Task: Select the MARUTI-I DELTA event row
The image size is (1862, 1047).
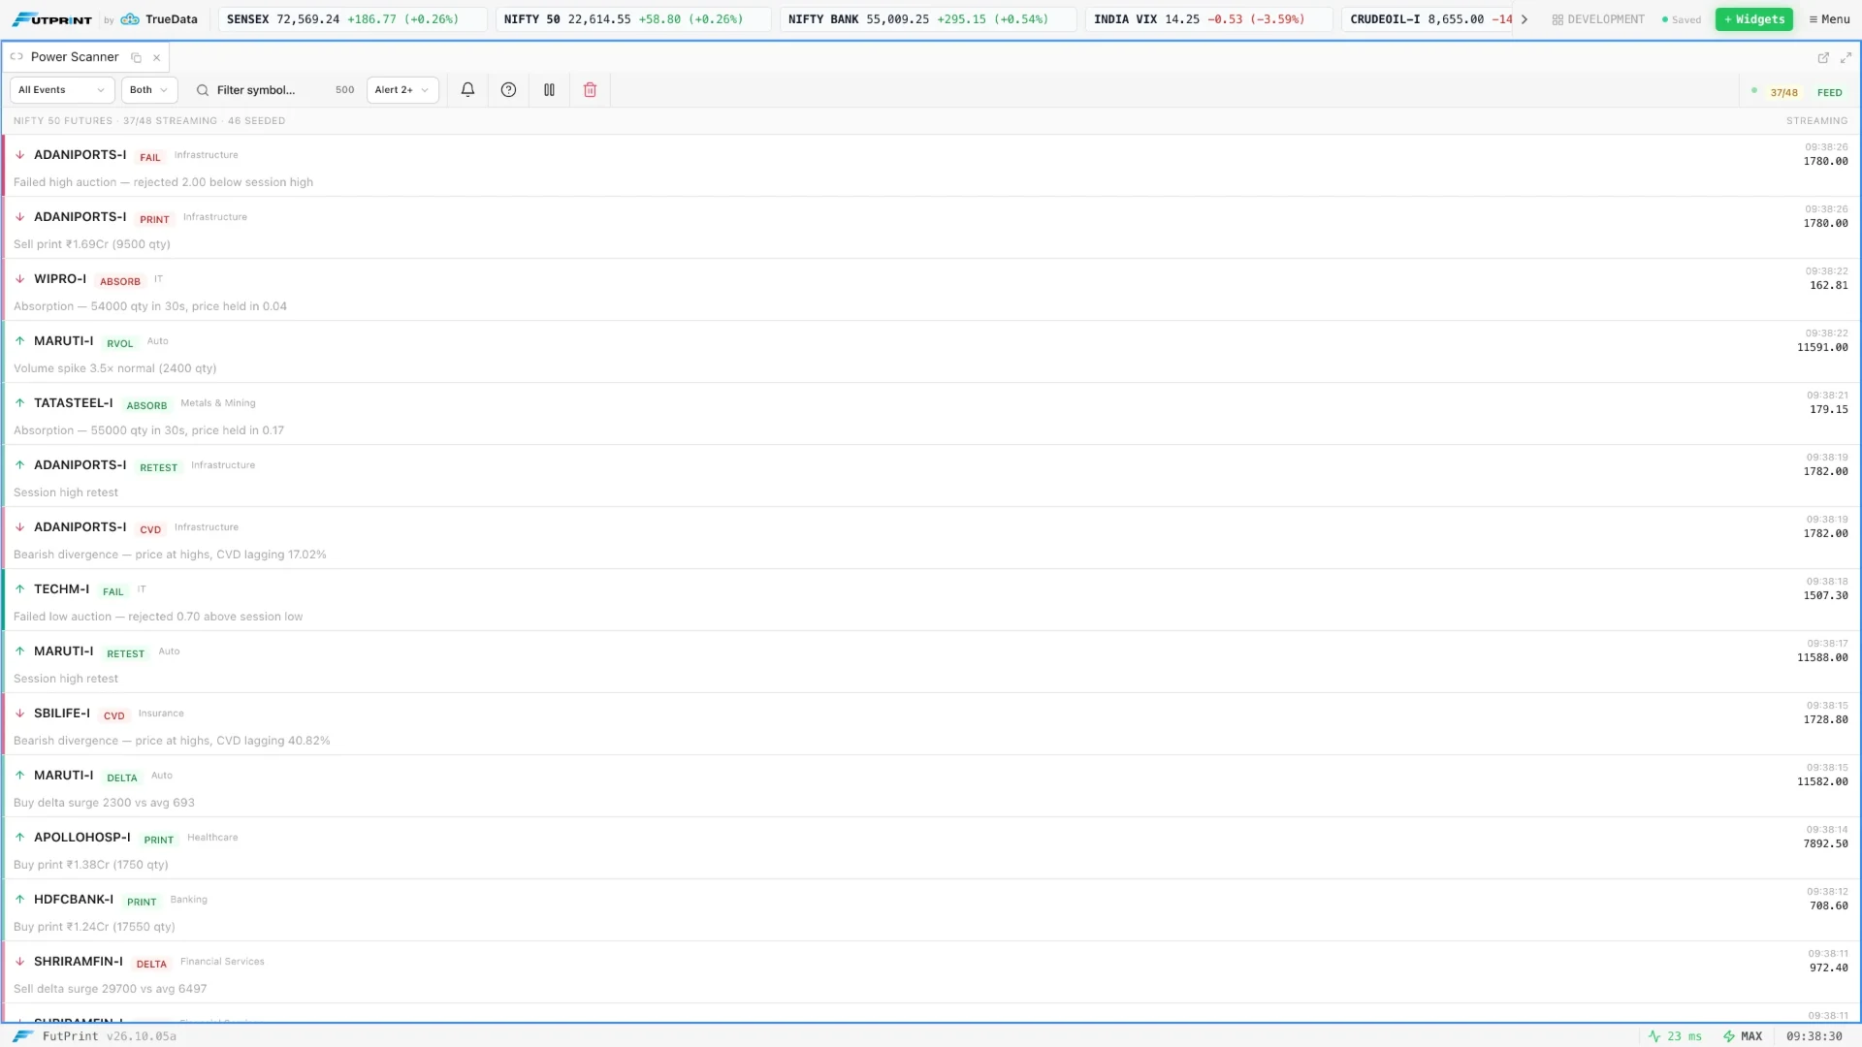Action: (x=931, y=786)
